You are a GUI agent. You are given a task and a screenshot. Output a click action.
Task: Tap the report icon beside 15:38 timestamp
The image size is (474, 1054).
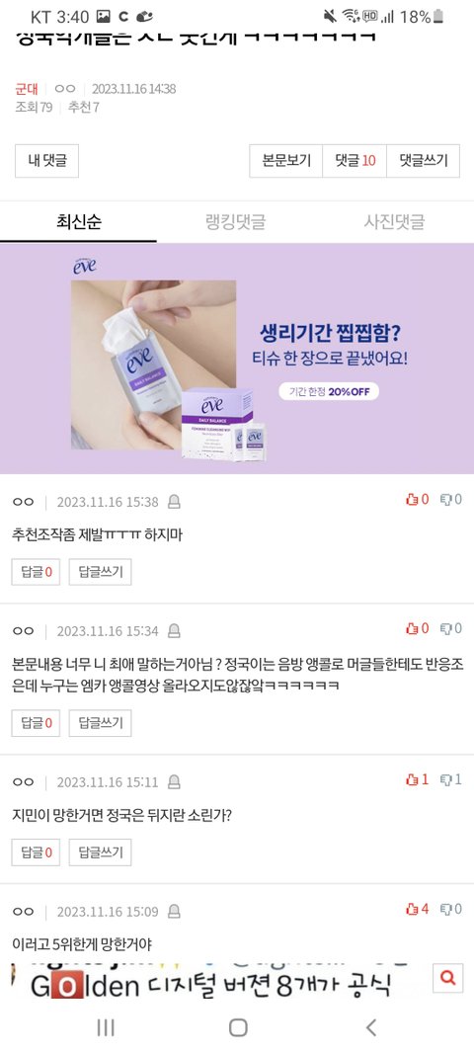(174, 502)
